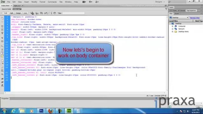Switch to the style.css document tab

pos(17,6)
